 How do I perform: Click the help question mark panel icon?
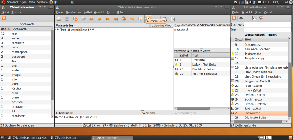(55, 2)
